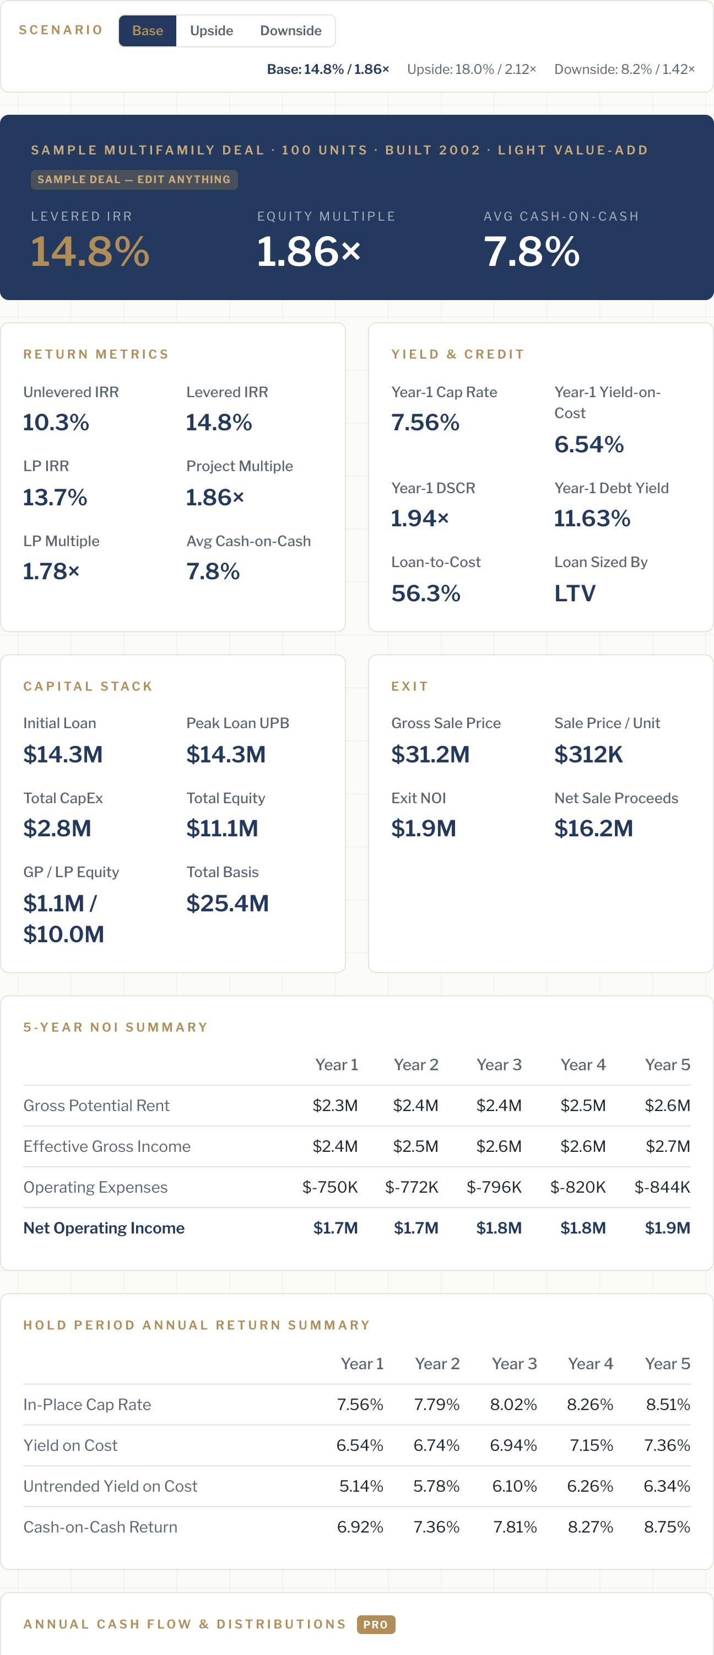Screen dimensions: 714x1655
Task: Click the Initial Loan $14.3M value
Action: pyautogui.click(x=63, y=754)
